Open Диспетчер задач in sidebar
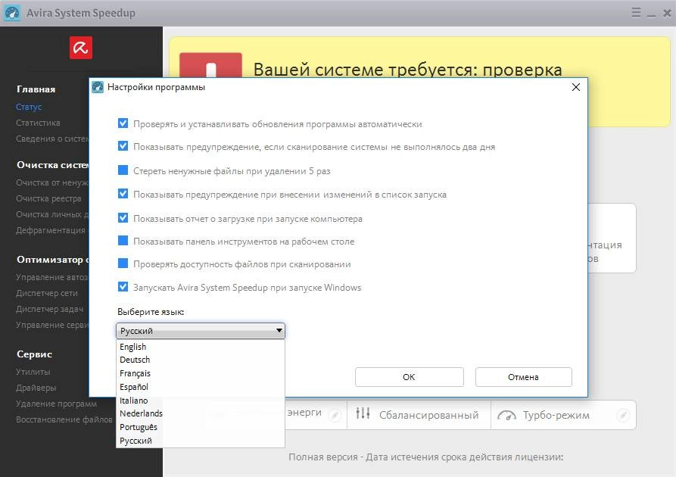 (49, 309)
